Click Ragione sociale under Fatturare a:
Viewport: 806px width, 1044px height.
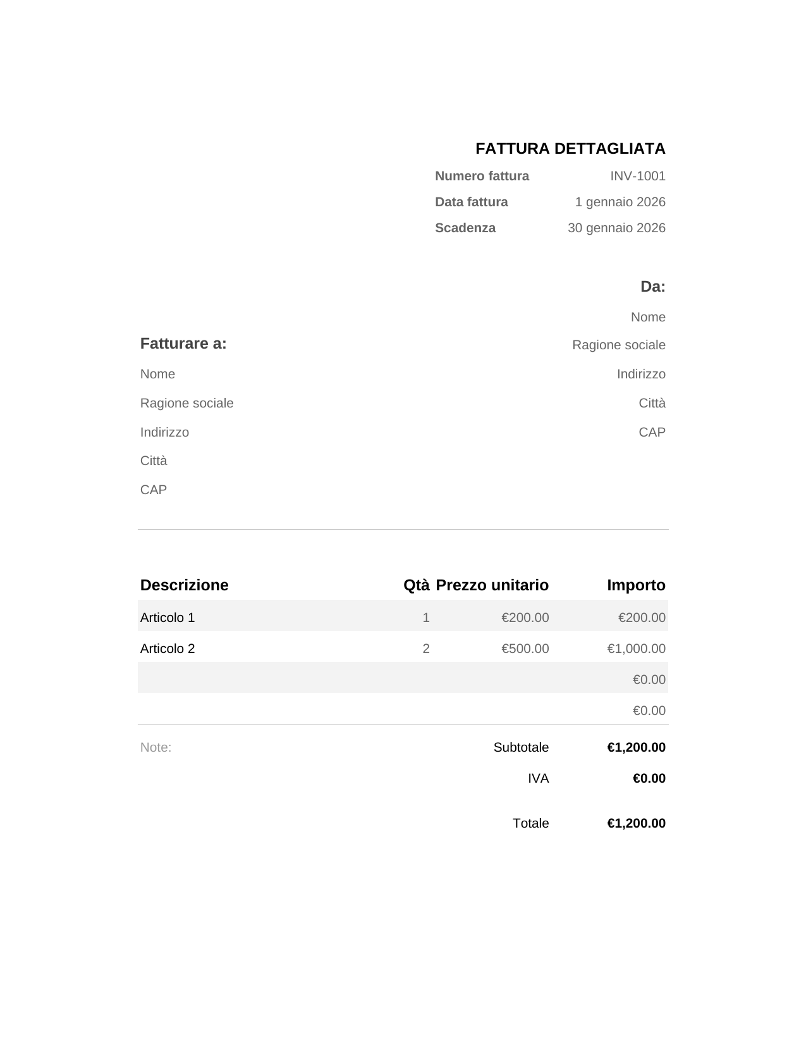point(186,403)
